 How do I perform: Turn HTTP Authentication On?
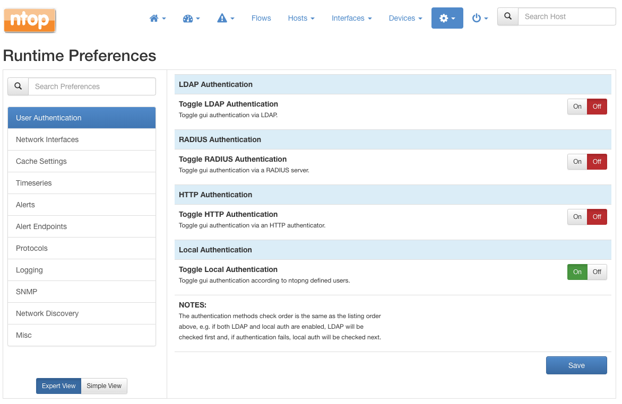(577, 217)
